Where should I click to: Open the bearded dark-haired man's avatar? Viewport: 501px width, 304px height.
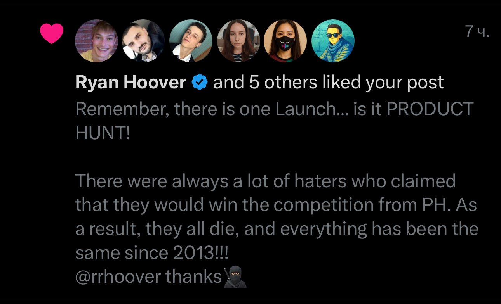(x=143, y=41)
